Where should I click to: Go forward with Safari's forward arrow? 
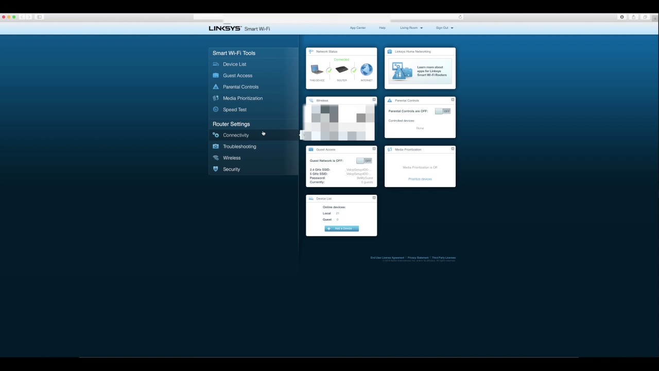pyautogui.click(x=29, y=17)
